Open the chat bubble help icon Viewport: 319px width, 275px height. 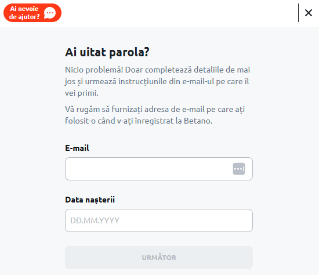click(50, 13)
